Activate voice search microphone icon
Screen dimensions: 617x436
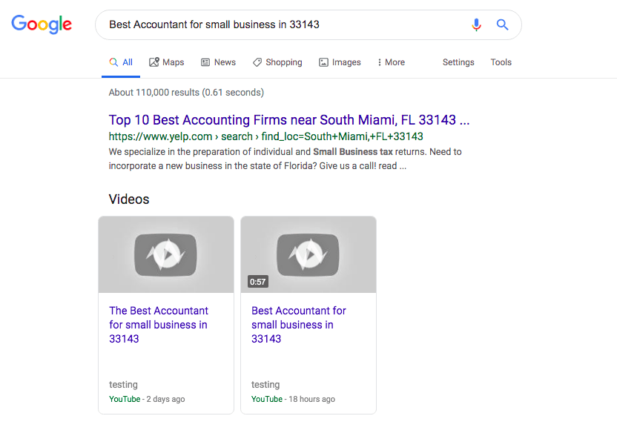[477, 24]
